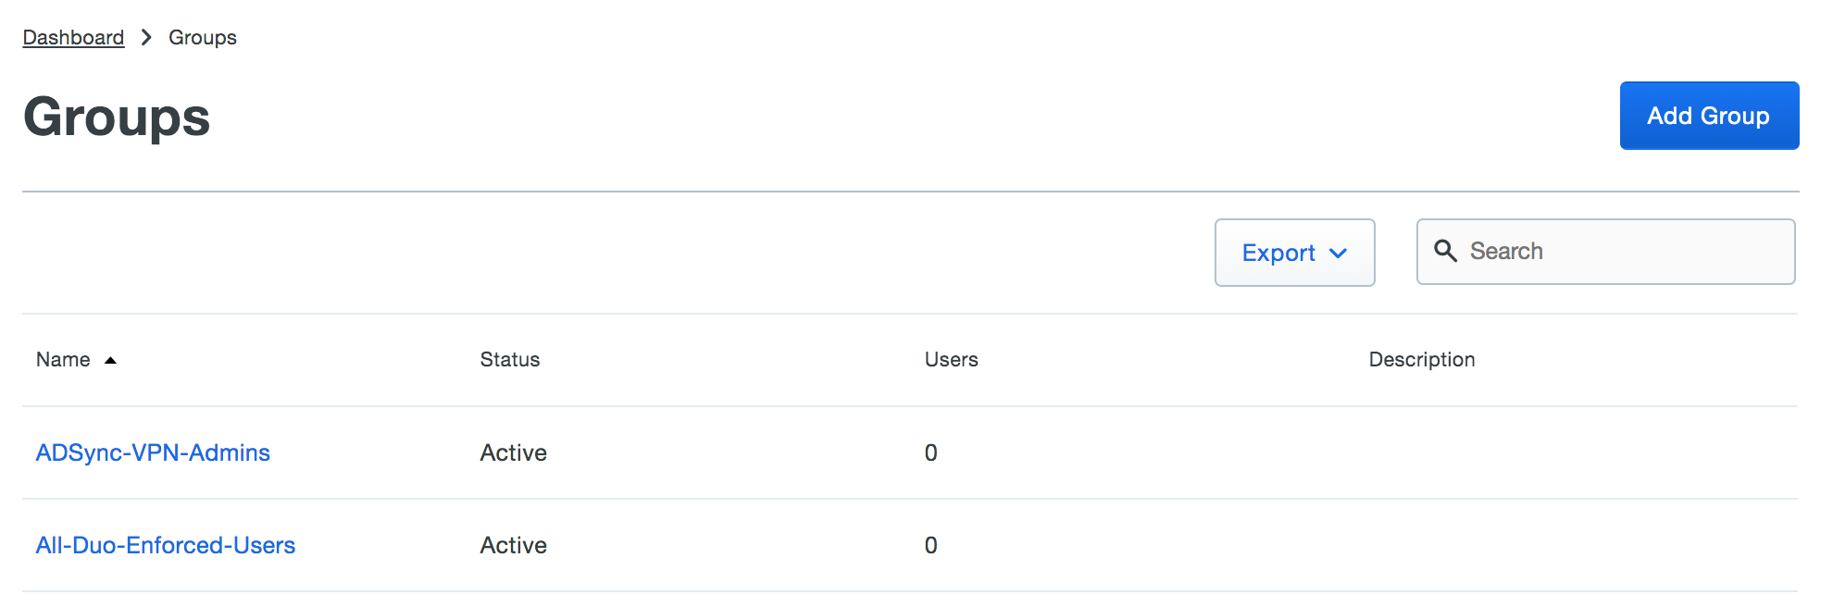This screenshot has width=1833, height=607.
Task: Click the Groups page heading
Action: point(116,116)
